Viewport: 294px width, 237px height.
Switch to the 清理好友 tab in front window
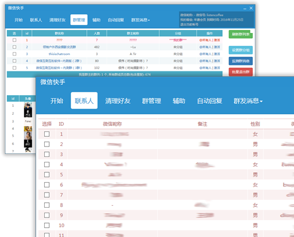point(118,101)
